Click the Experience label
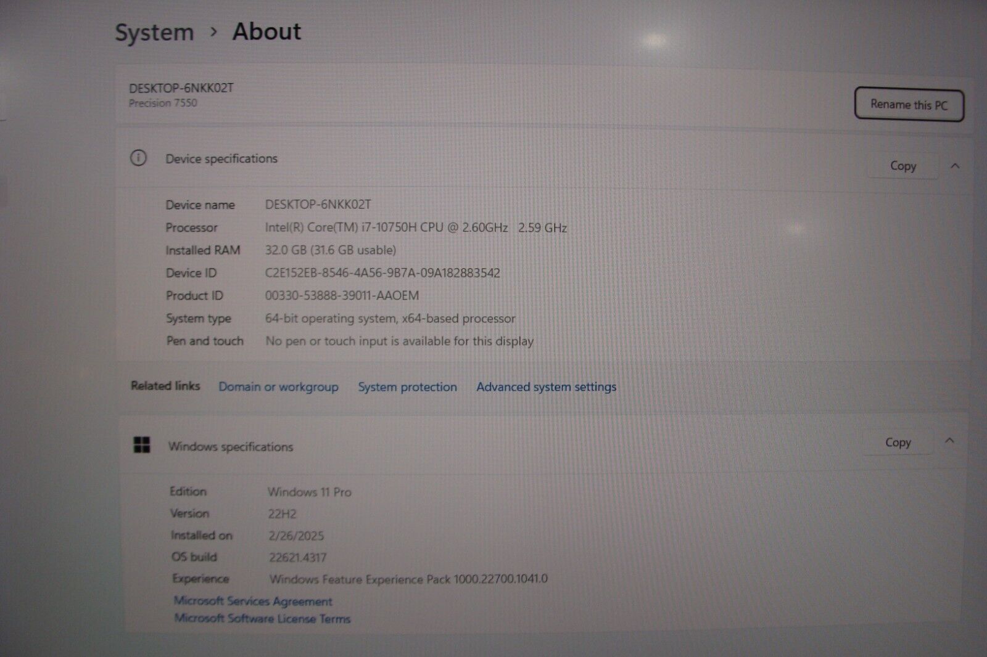The height and width of the screenshot is (657, 987). [x=200, y=578]
